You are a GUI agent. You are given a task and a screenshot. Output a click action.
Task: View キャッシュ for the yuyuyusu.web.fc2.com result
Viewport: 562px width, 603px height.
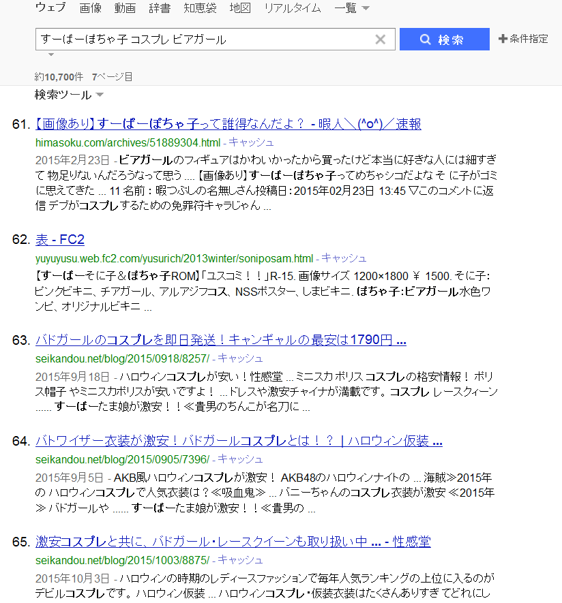click(x=344, y=258)
